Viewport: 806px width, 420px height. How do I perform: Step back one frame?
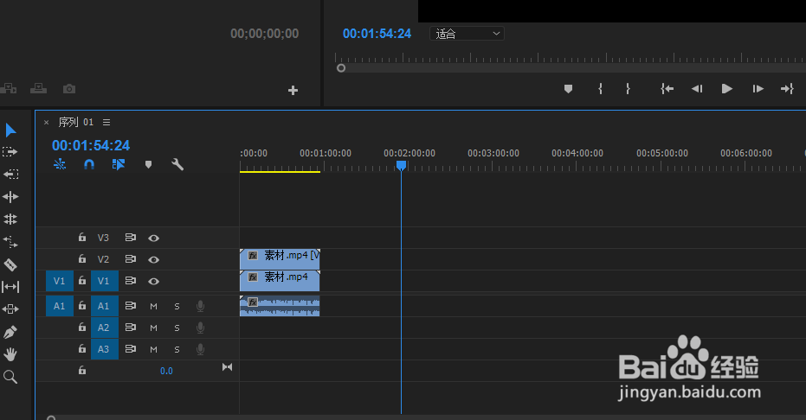[x=697, y=89]
